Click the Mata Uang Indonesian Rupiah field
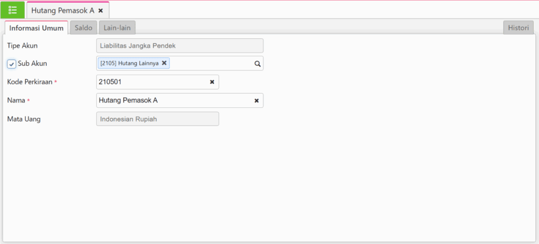 point(157,119)
